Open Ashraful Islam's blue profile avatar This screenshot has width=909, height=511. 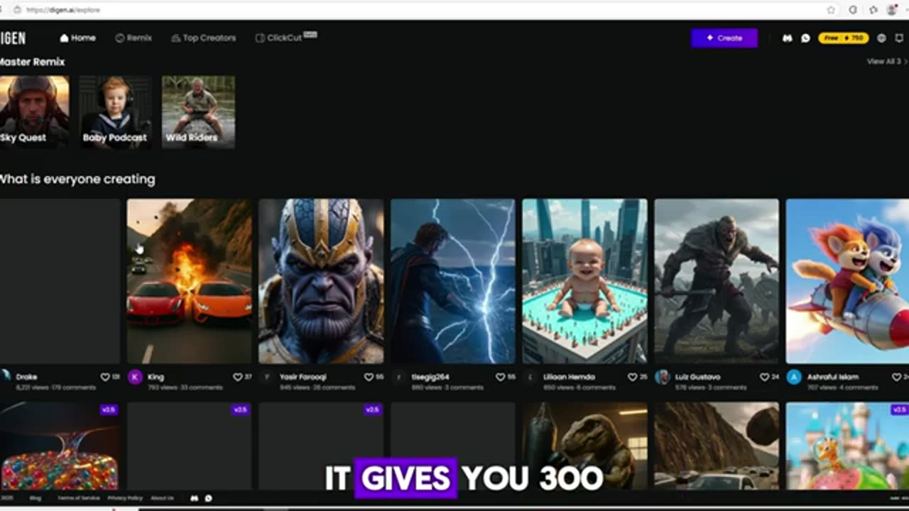coord(794,377)
